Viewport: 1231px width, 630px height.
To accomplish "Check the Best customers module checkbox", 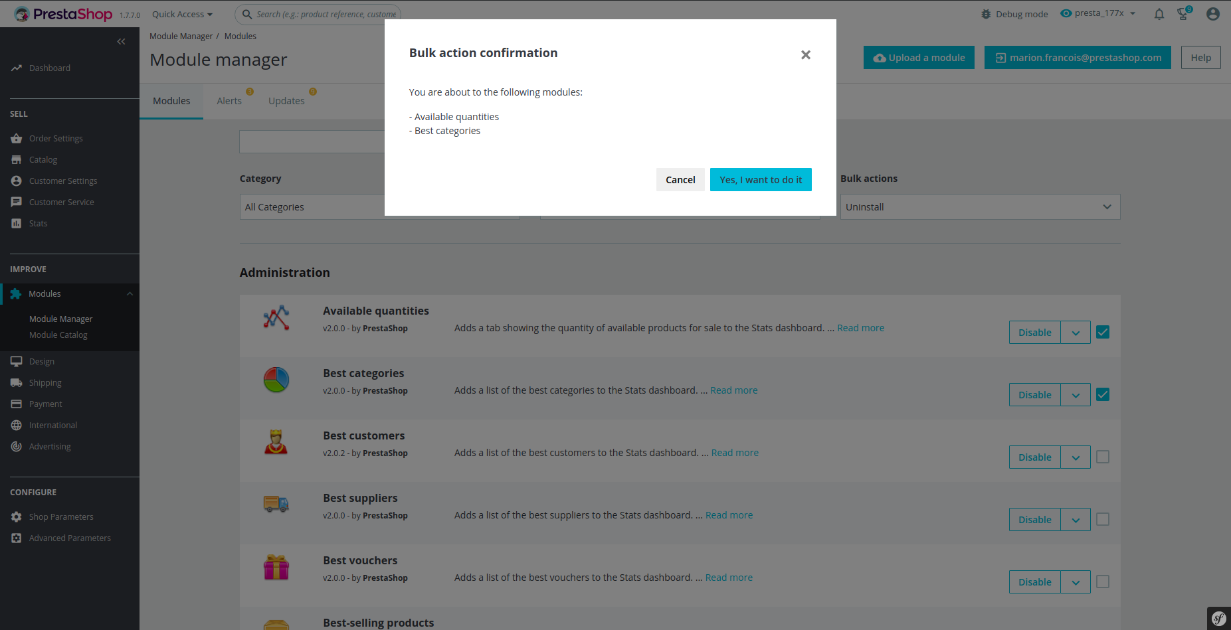I will tap(1103, 457).
